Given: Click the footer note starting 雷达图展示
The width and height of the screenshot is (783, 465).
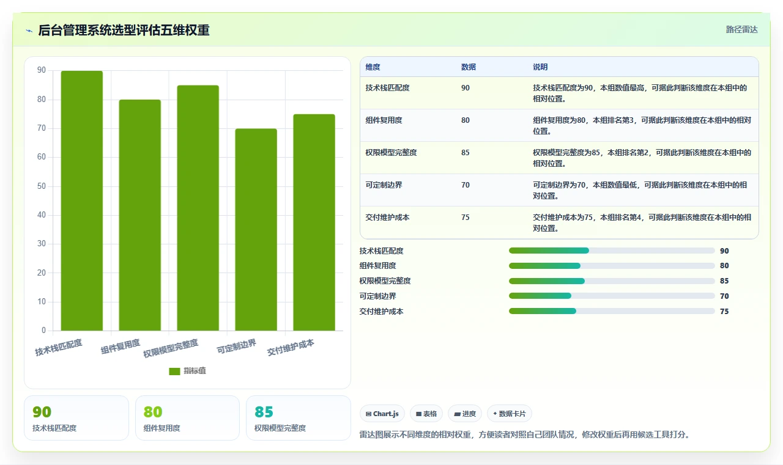Looking at the screenshot, I should (x=525, y=435).
